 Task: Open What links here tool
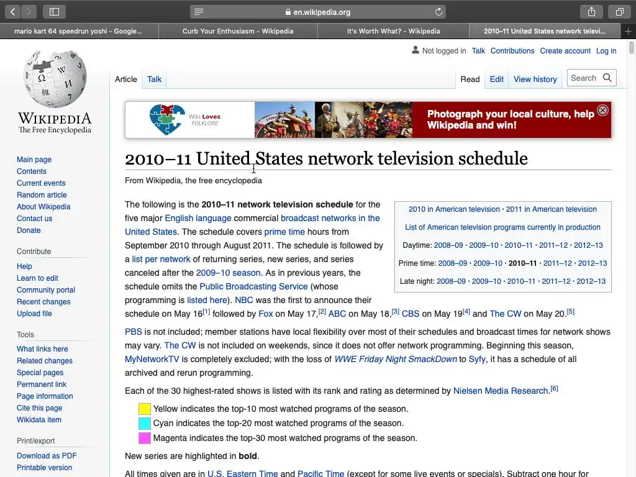coord(42,349)
